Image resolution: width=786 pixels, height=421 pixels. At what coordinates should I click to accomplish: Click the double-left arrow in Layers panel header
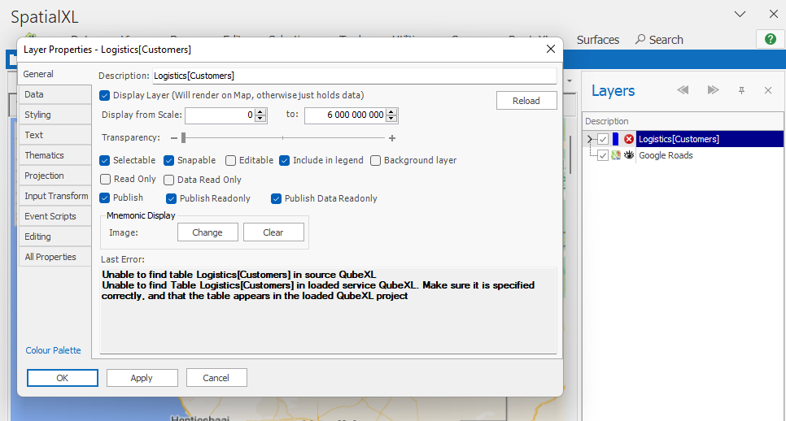tap(683, 90)
